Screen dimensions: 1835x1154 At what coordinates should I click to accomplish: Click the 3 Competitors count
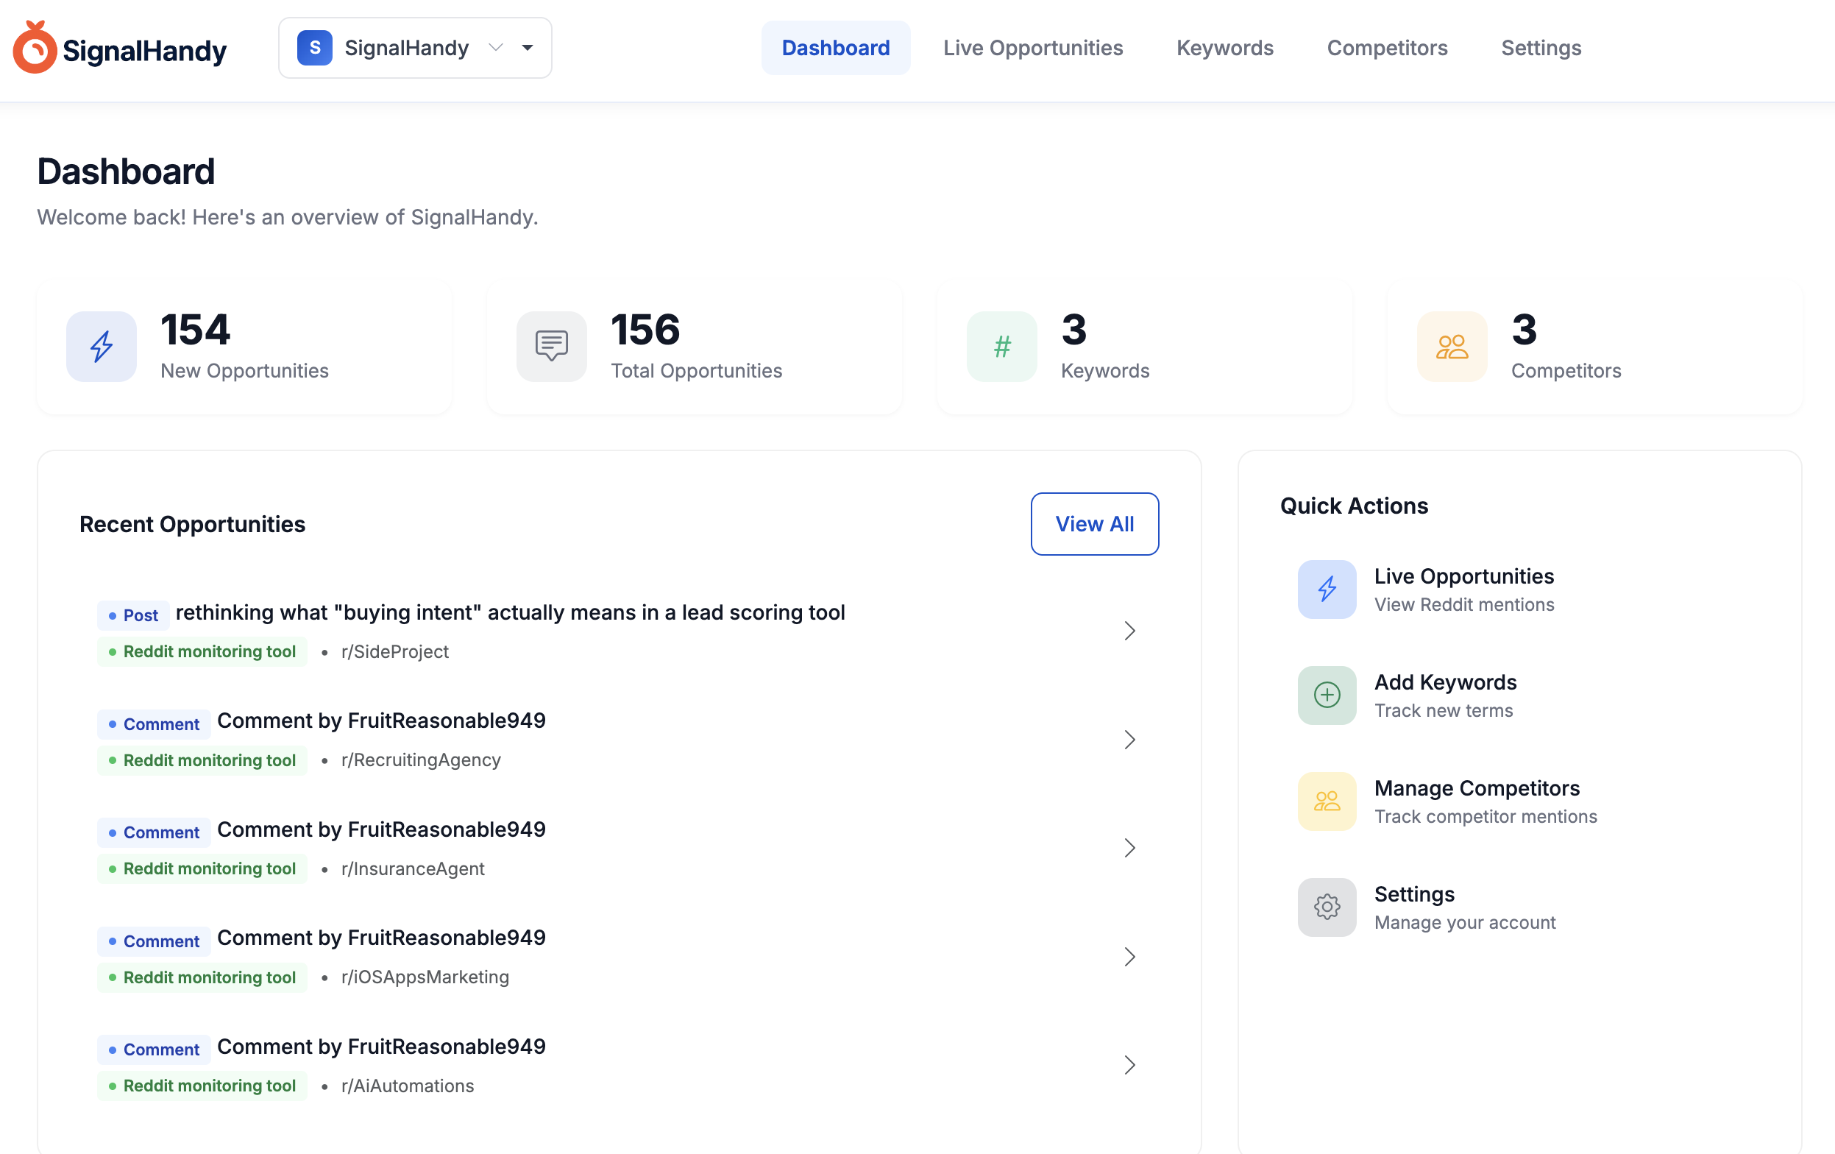point(1524,329)
